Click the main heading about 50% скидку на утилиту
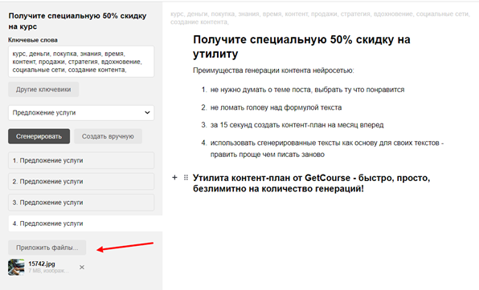The width and height of the screenshot is (479, 290). pos(301,46)
